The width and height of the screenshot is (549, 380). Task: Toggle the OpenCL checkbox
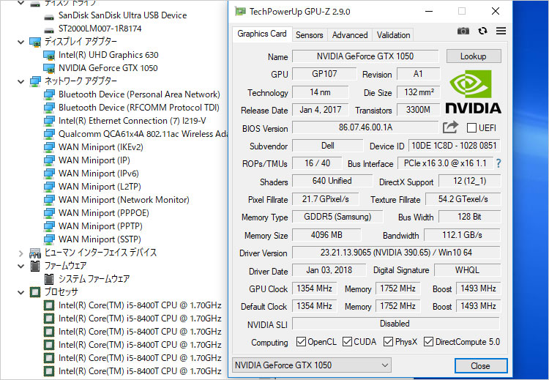302,342
